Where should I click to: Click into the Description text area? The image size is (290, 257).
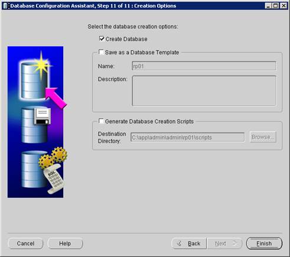pos(204,90)
